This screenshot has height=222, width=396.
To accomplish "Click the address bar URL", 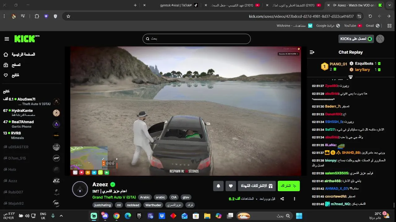I will (301, 16).
